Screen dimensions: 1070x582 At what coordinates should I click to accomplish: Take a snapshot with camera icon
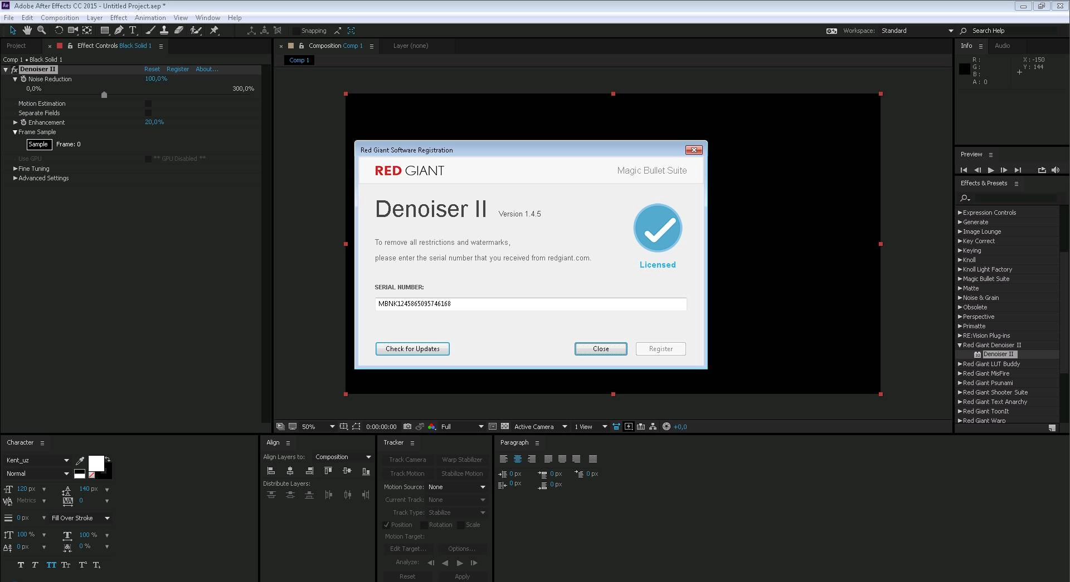407,427
